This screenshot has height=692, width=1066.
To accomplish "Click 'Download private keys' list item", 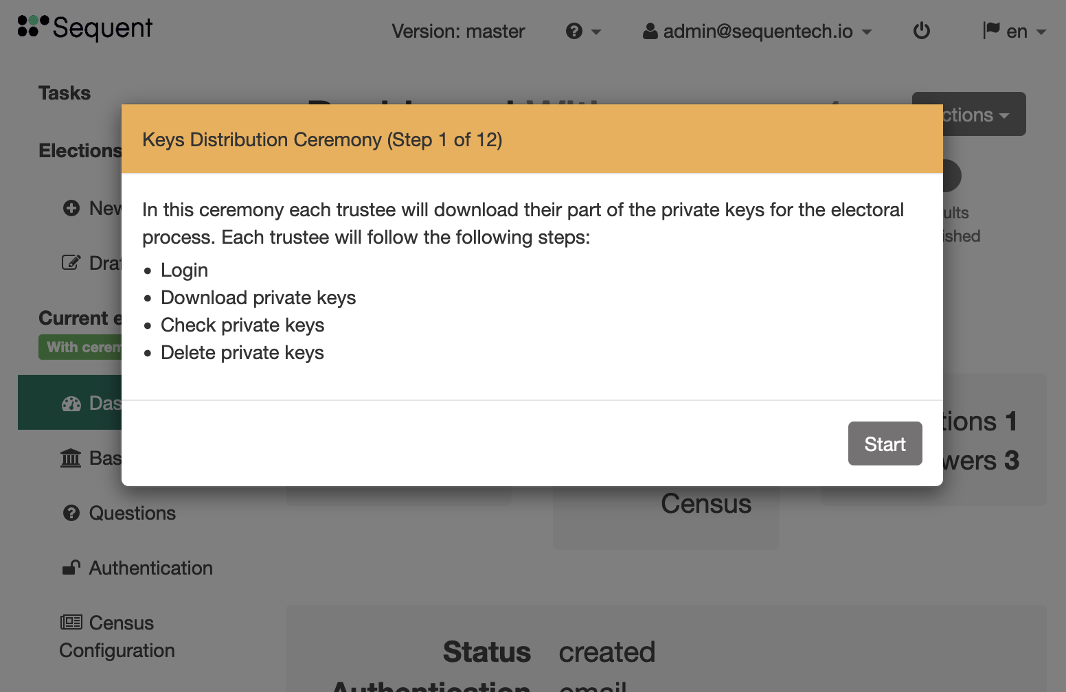I will click(258, 297).
